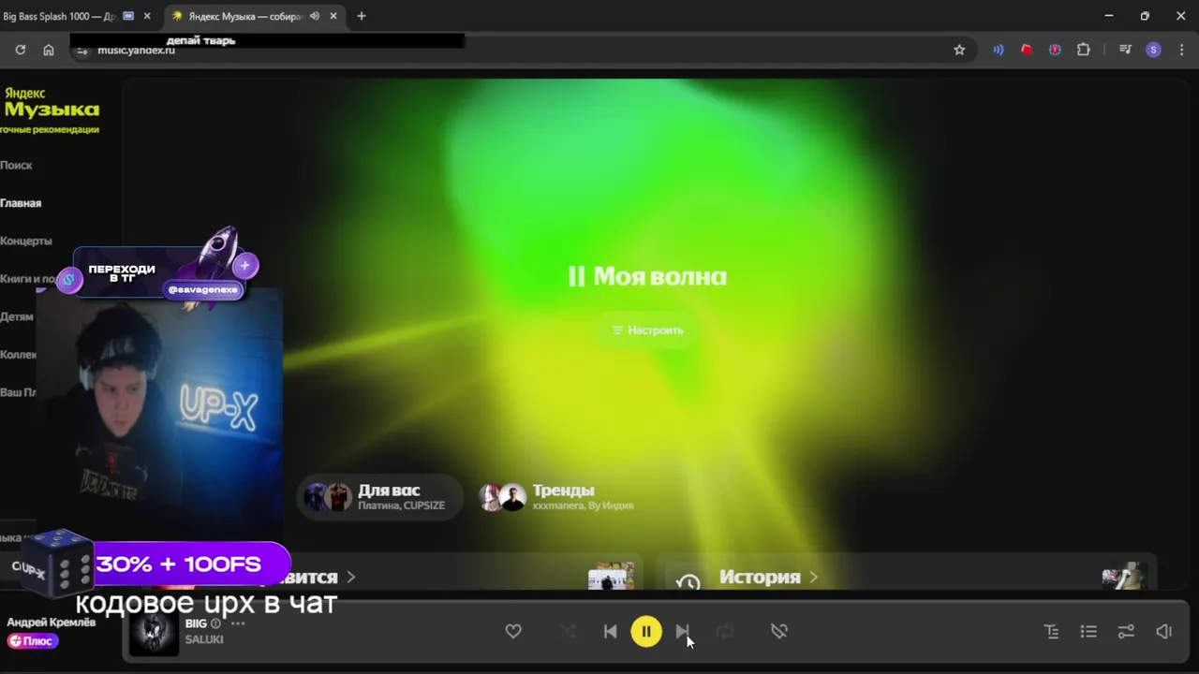Click the round globe extension icon
Screen dimensions: 1199x674
point(1055,50)
